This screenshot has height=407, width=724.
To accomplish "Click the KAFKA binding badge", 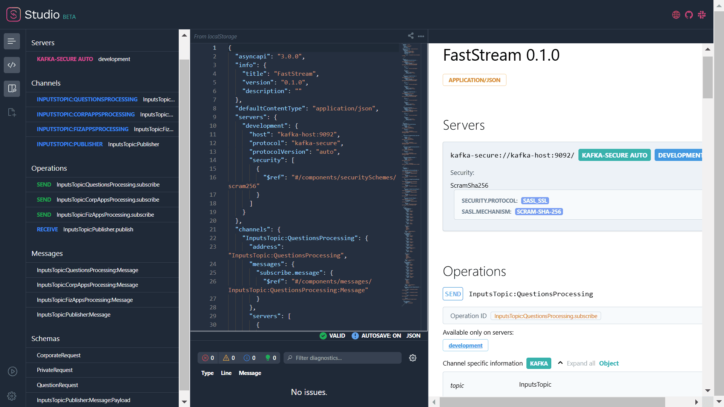I will tap(538, 363).
